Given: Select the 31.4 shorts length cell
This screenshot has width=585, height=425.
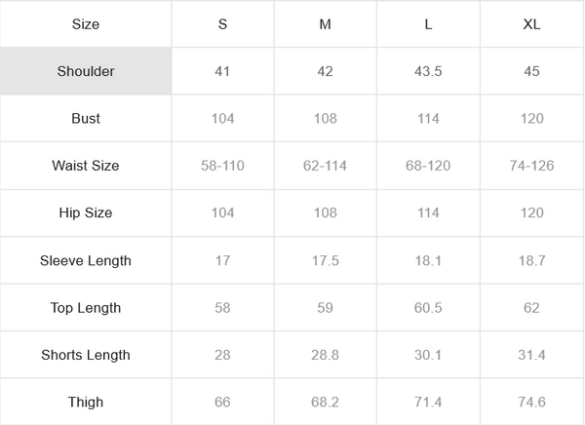Looking at the screenshot, I should 531,355.
